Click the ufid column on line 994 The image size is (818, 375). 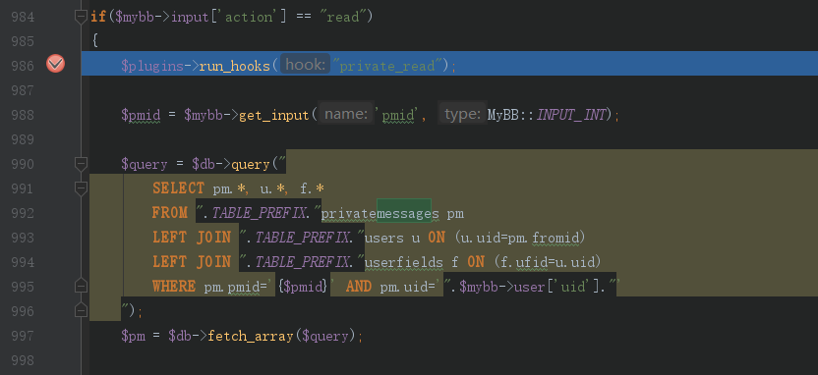coord(531,262)
